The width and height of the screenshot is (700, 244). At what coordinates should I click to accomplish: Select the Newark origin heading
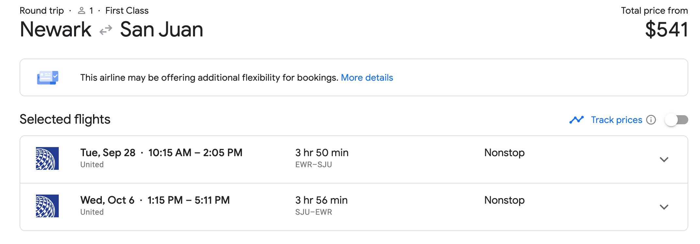(56, 30)
